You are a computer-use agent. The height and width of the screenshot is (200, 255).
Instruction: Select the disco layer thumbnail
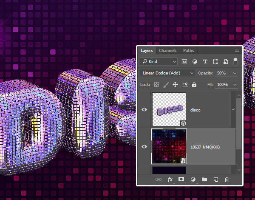tap(169, 110)
